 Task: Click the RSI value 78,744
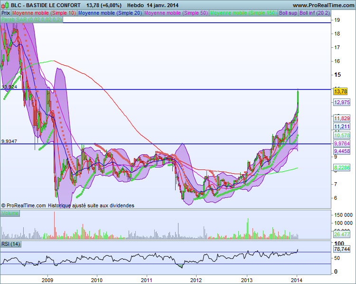pyautogui.click(x=342, y=249)
